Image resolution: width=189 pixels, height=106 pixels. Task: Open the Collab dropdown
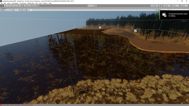pyautogui.click(x=154, y=6)
